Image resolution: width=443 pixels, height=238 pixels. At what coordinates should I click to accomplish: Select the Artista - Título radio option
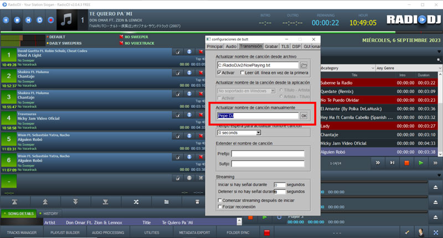tap(281, 96)
